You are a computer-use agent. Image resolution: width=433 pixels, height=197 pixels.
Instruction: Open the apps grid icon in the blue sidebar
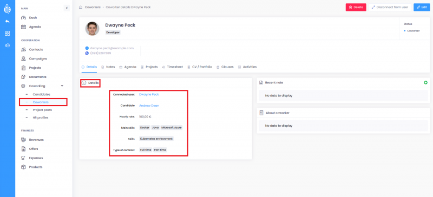[8, 33]
